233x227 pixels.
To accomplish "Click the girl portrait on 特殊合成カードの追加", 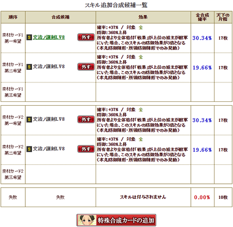I will tap(86, 220).
